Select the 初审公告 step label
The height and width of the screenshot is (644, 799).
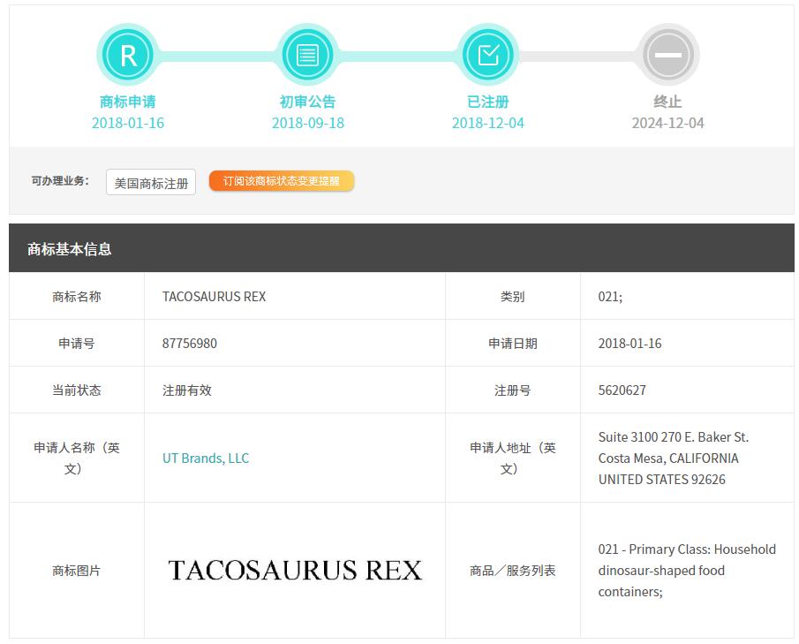click(x=307, y=102)
